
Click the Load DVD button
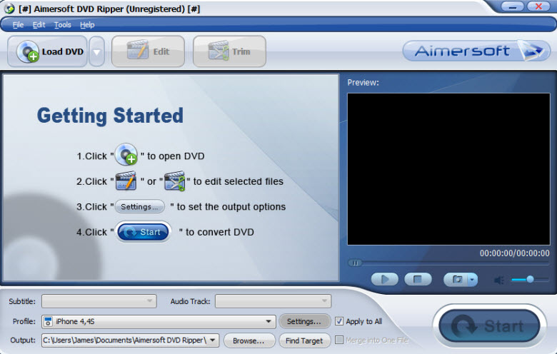point(47,51)
